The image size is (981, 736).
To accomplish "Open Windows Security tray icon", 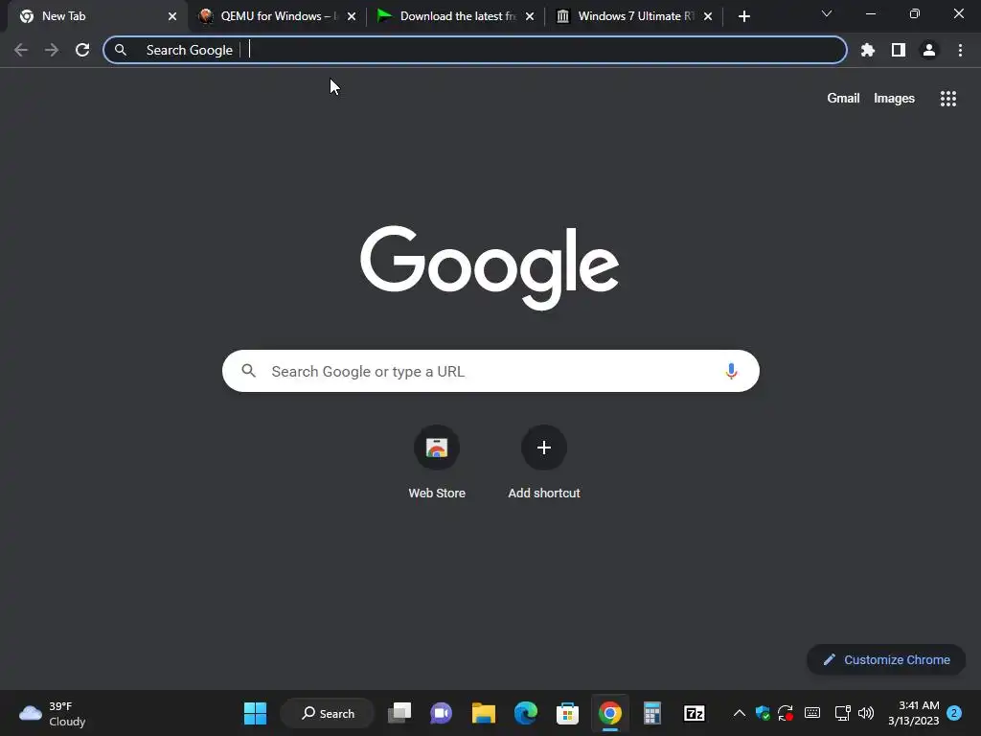I will pos(763,713).
